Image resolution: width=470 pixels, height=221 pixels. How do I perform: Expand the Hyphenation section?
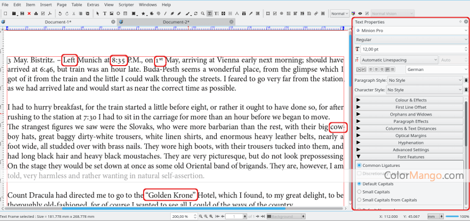[x=410, y=143]
